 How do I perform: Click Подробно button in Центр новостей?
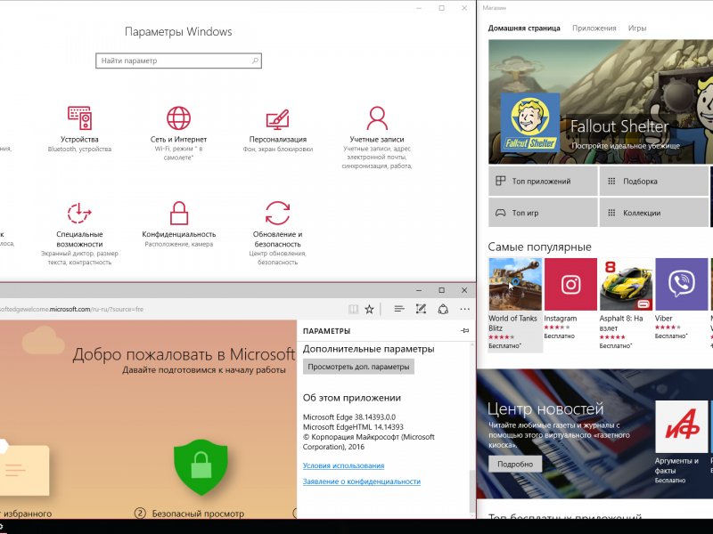tap(515, 464)
